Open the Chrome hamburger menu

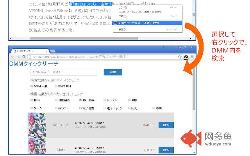point(192,57)
